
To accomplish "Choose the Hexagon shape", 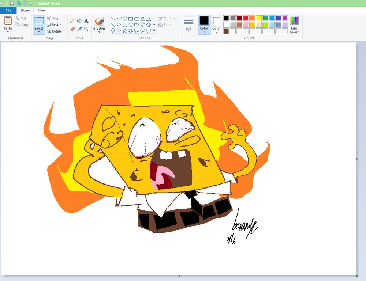I will pos(131,24).
